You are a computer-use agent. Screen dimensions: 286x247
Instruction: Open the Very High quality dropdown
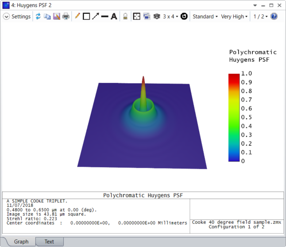(234, 16)
